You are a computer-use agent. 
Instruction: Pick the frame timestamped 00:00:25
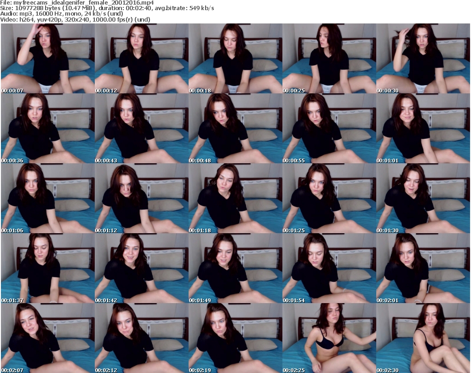[x=329, y=58]
